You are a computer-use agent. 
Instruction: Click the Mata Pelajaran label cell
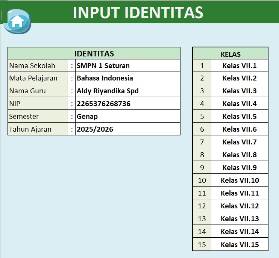click(38, 79)
